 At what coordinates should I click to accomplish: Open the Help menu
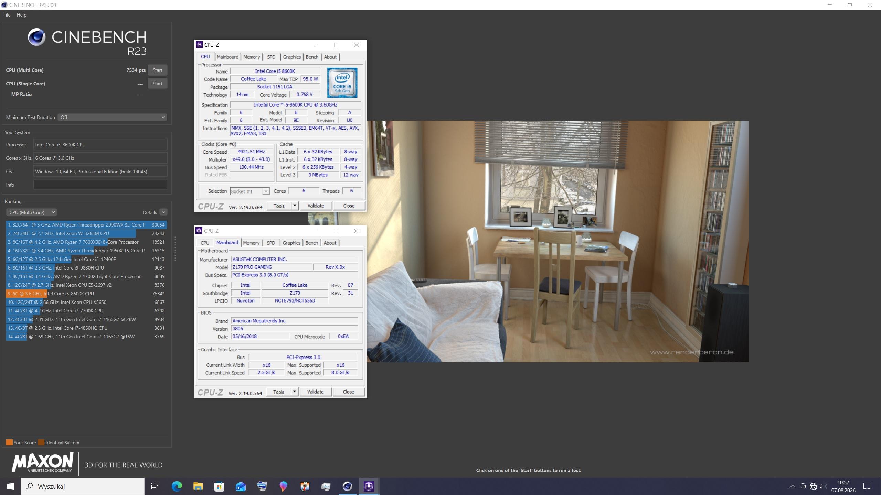(x=21, y=15)
